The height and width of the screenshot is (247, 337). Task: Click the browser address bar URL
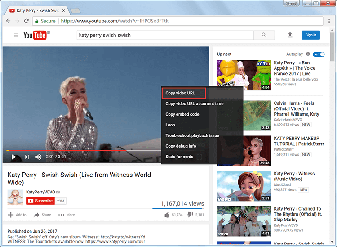click(115, 21)
